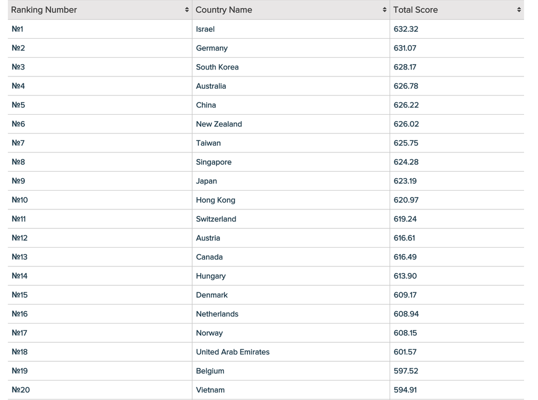Sort table by Total Score header
Viewport: 538px width, 400px height.
click(x=415, y=10)
